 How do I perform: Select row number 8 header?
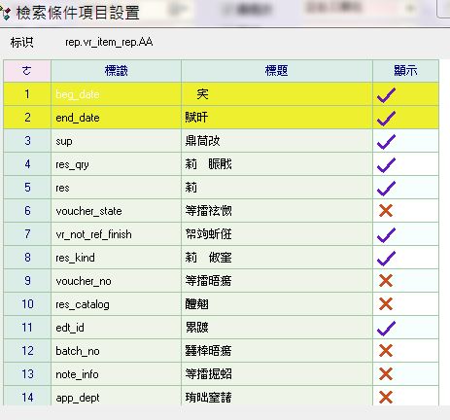(27, 258)
